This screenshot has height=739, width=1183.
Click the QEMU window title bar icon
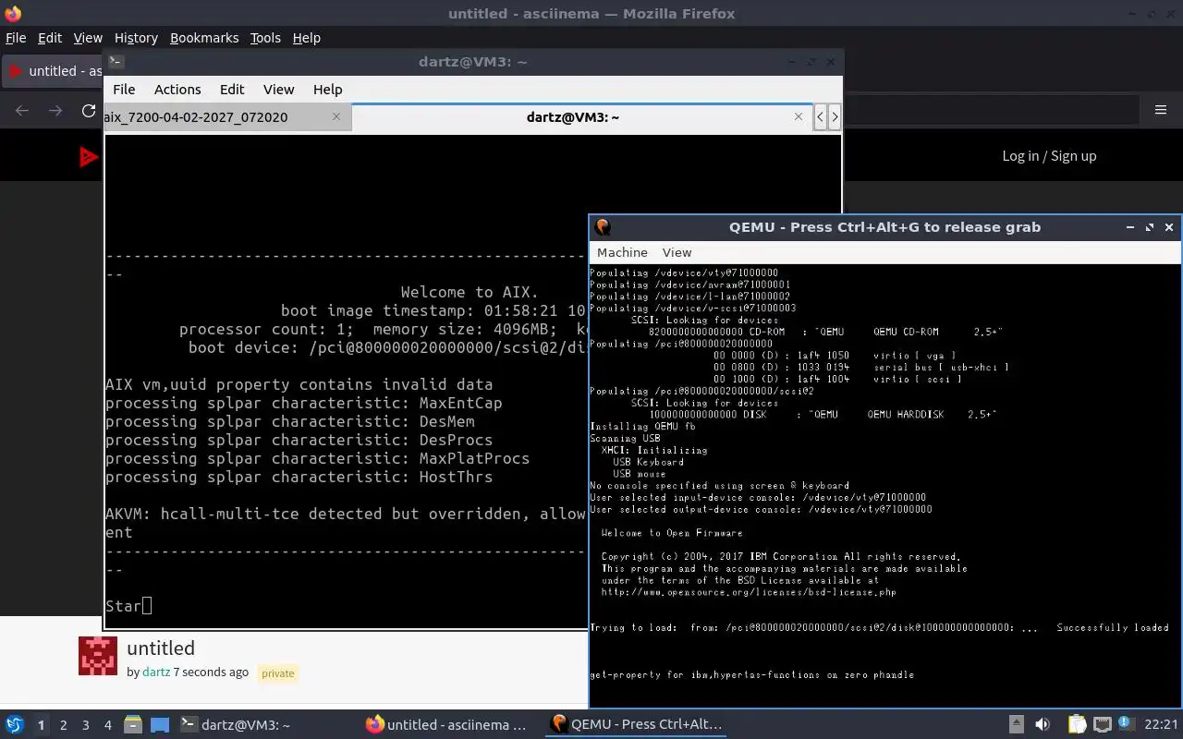click(603, 226)
